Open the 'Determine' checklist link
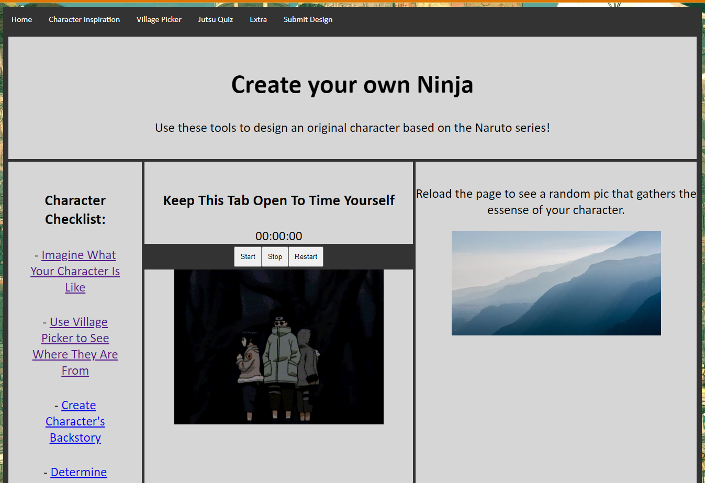 79,472
